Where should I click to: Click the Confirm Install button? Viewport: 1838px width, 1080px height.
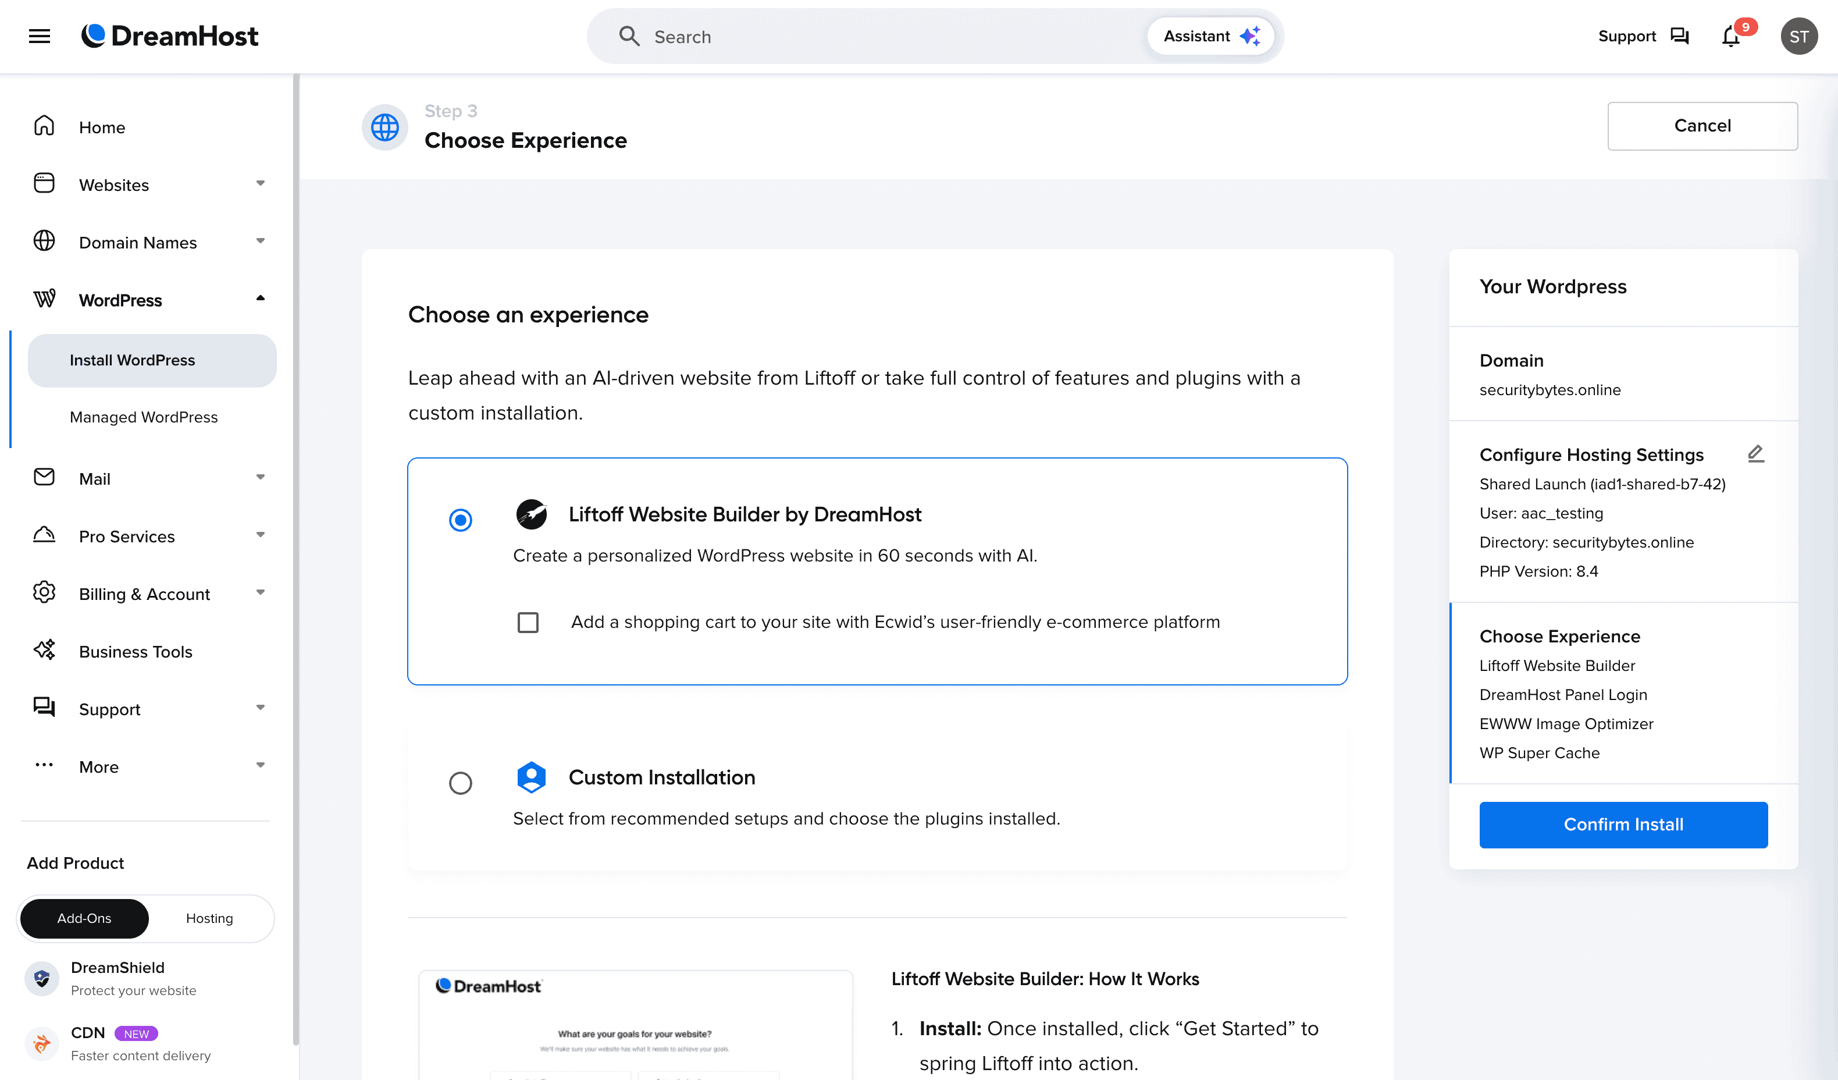pyautogui.click(x=1623, y=825)
